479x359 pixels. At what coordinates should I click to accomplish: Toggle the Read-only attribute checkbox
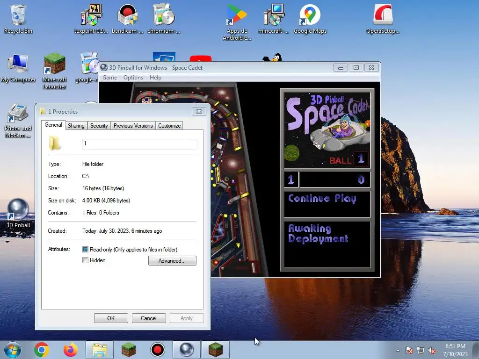85,250
